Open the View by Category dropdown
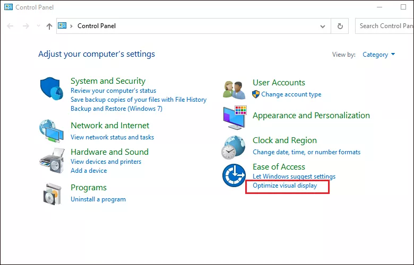The width and height of the screenshot is (414, 265). (378, 54)
